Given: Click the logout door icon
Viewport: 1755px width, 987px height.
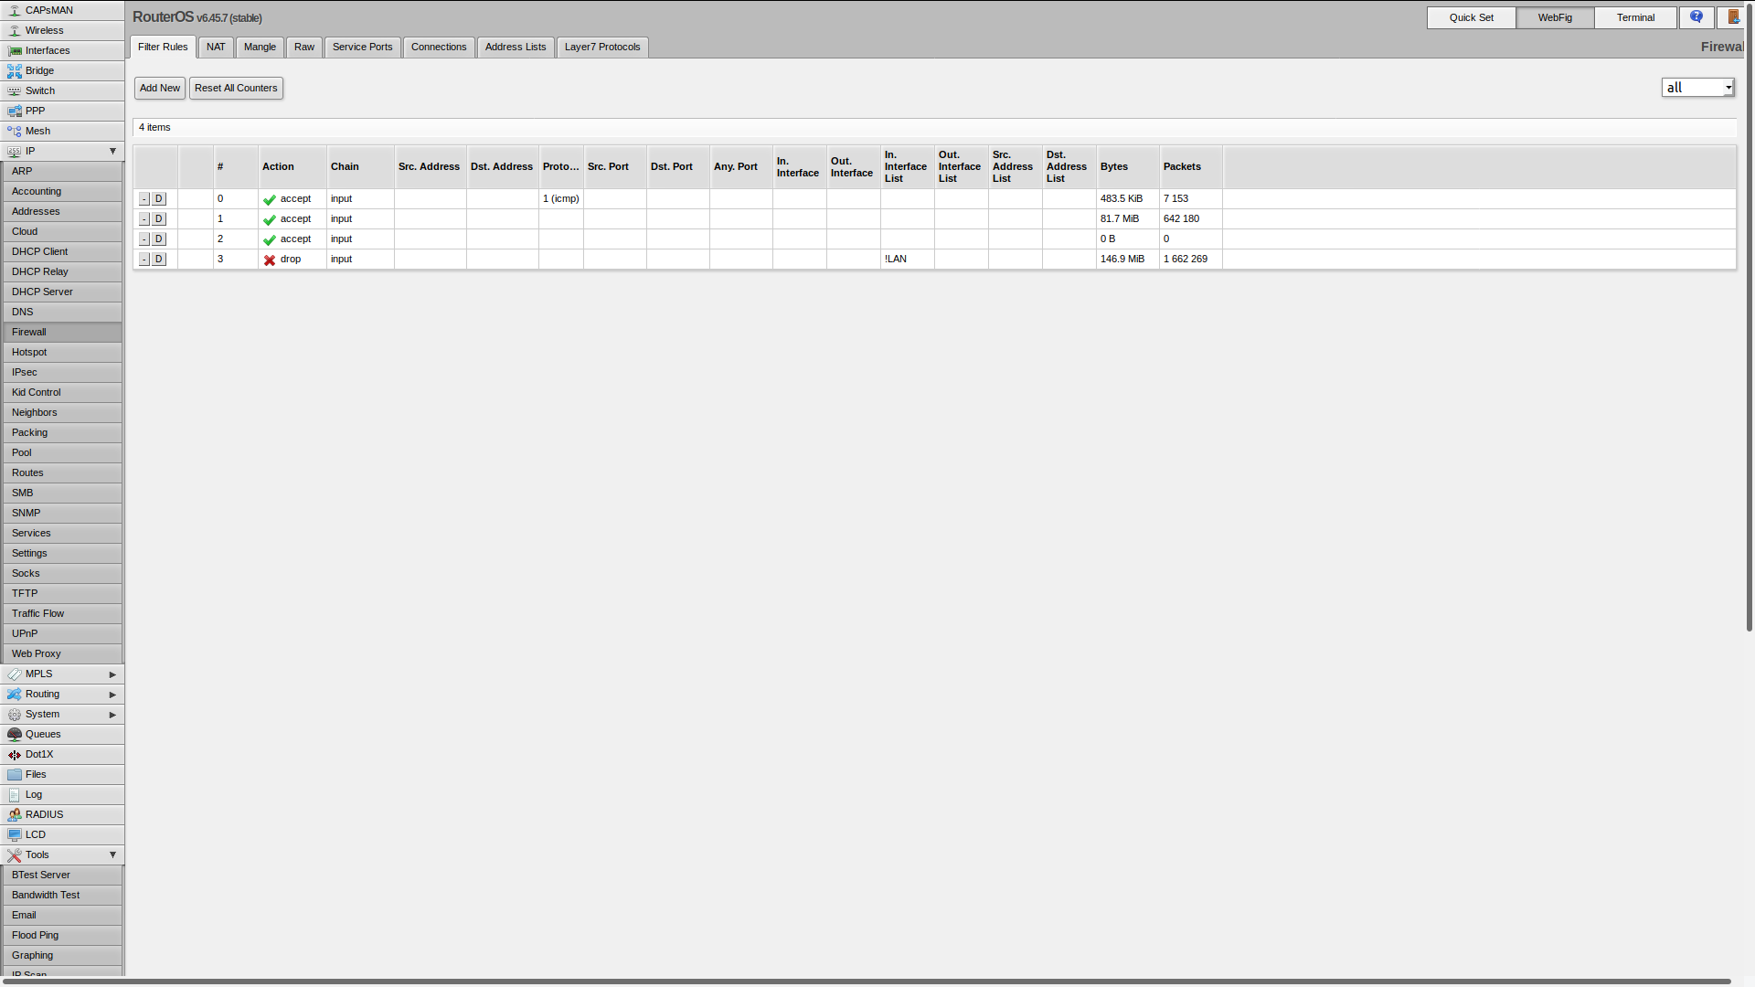Looking at the screenshot, I should point(1733,17).
